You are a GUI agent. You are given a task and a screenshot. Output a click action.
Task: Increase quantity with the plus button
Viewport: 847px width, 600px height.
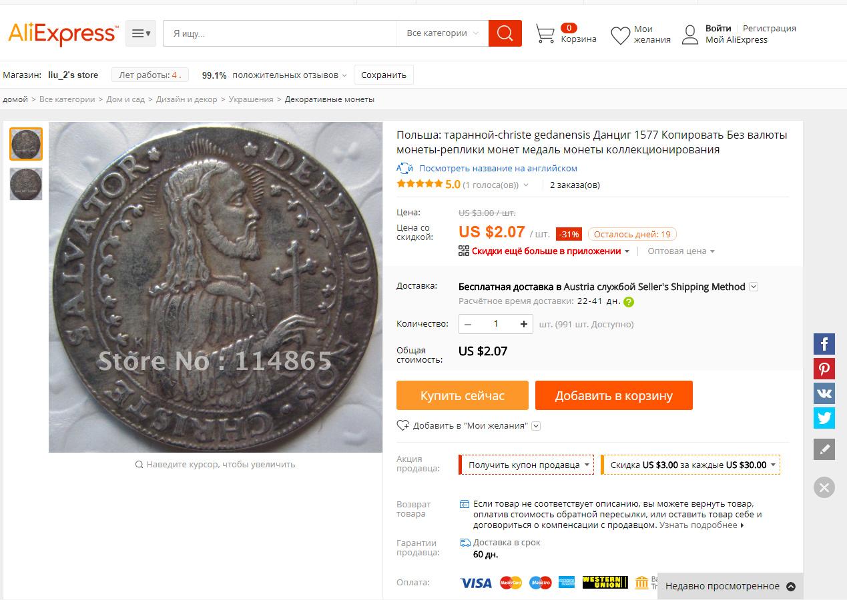pyautogui.click(x=524, y=324)
